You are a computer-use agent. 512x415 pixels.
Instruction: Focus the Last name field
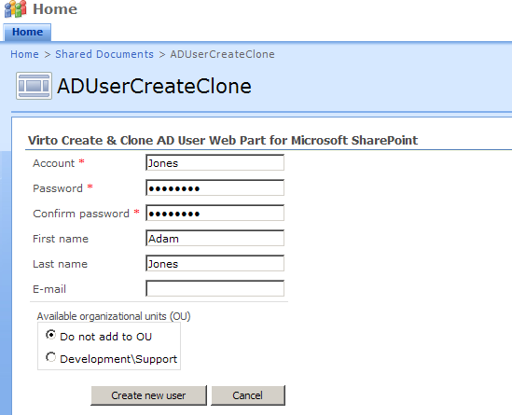click(214, 264)
